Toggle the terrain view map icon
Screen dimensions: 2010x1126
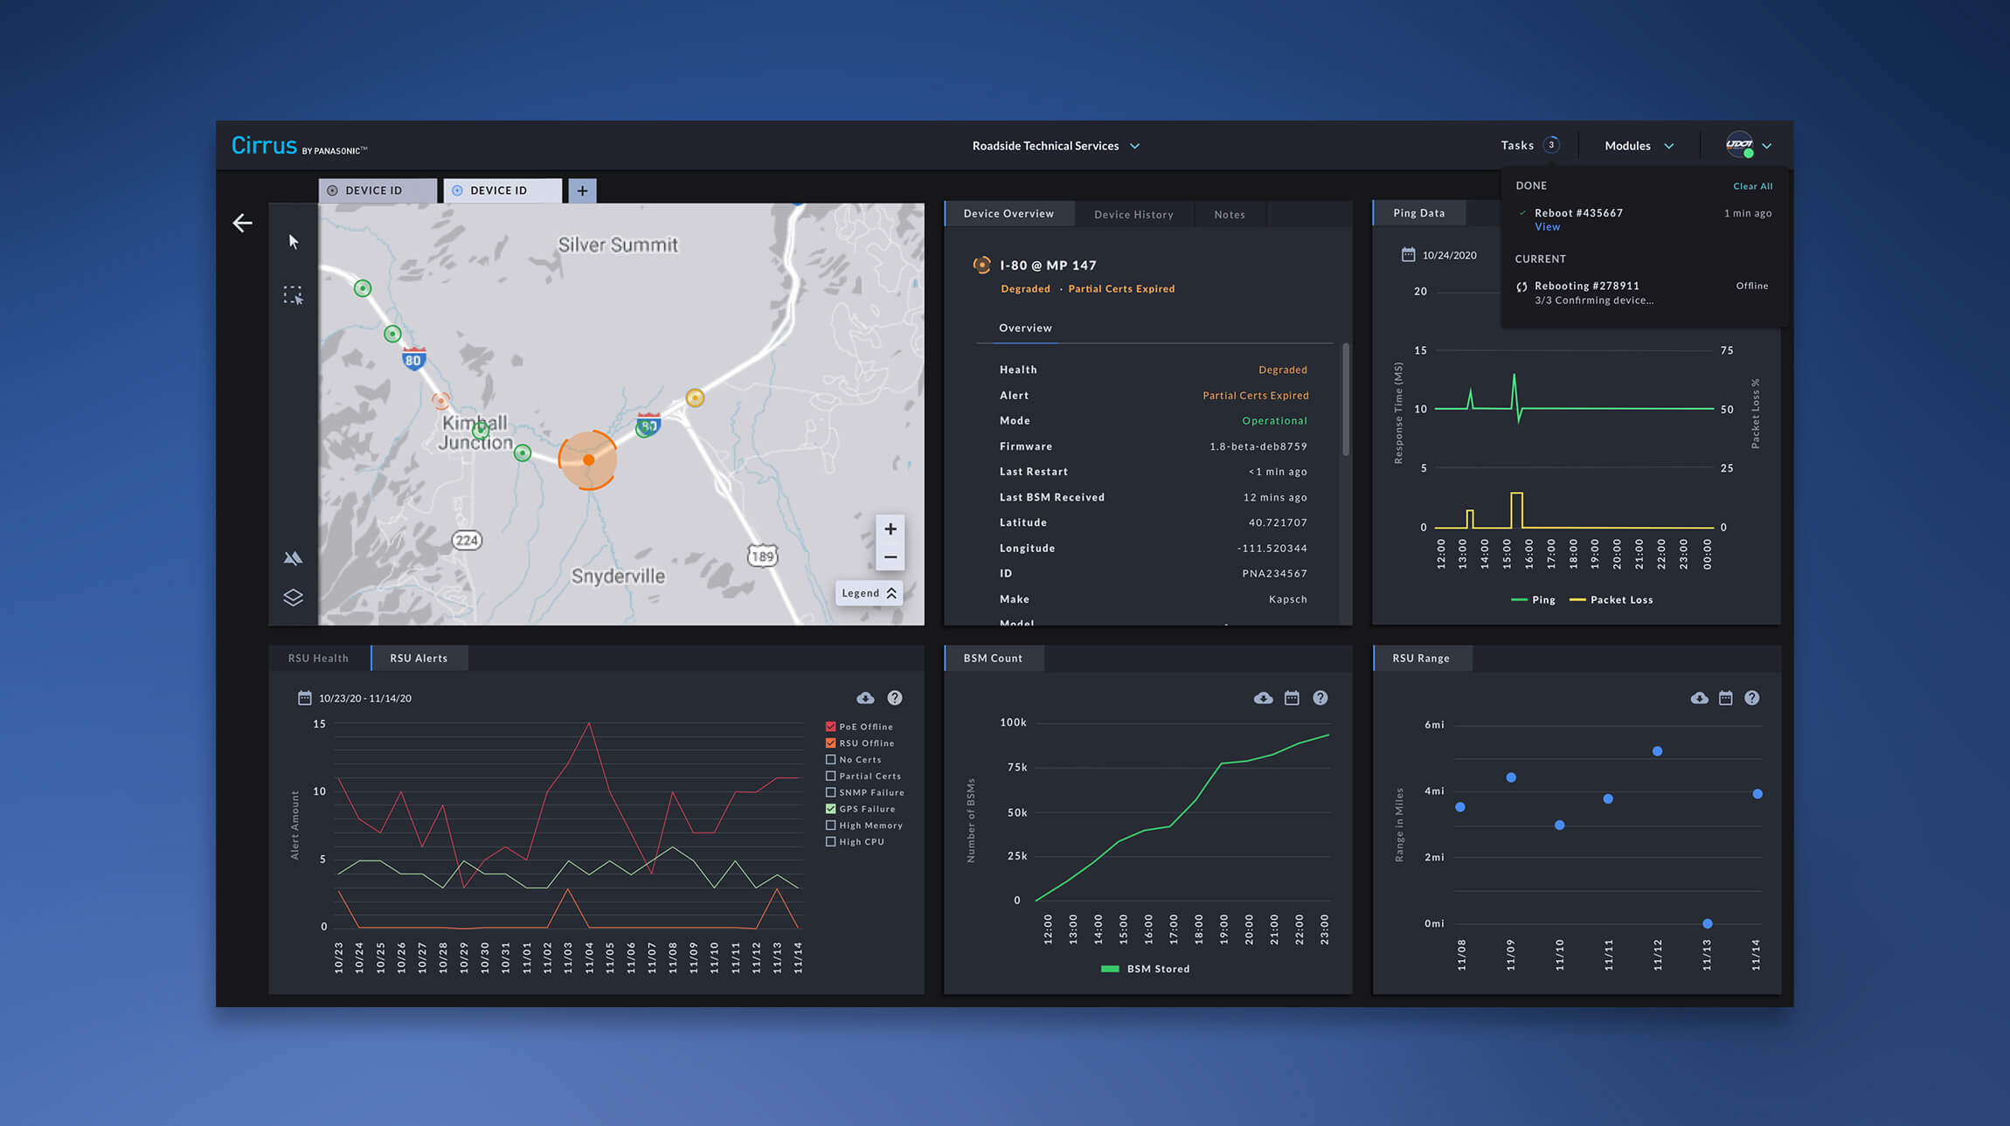pyautogui.click(x=294, y=558)
